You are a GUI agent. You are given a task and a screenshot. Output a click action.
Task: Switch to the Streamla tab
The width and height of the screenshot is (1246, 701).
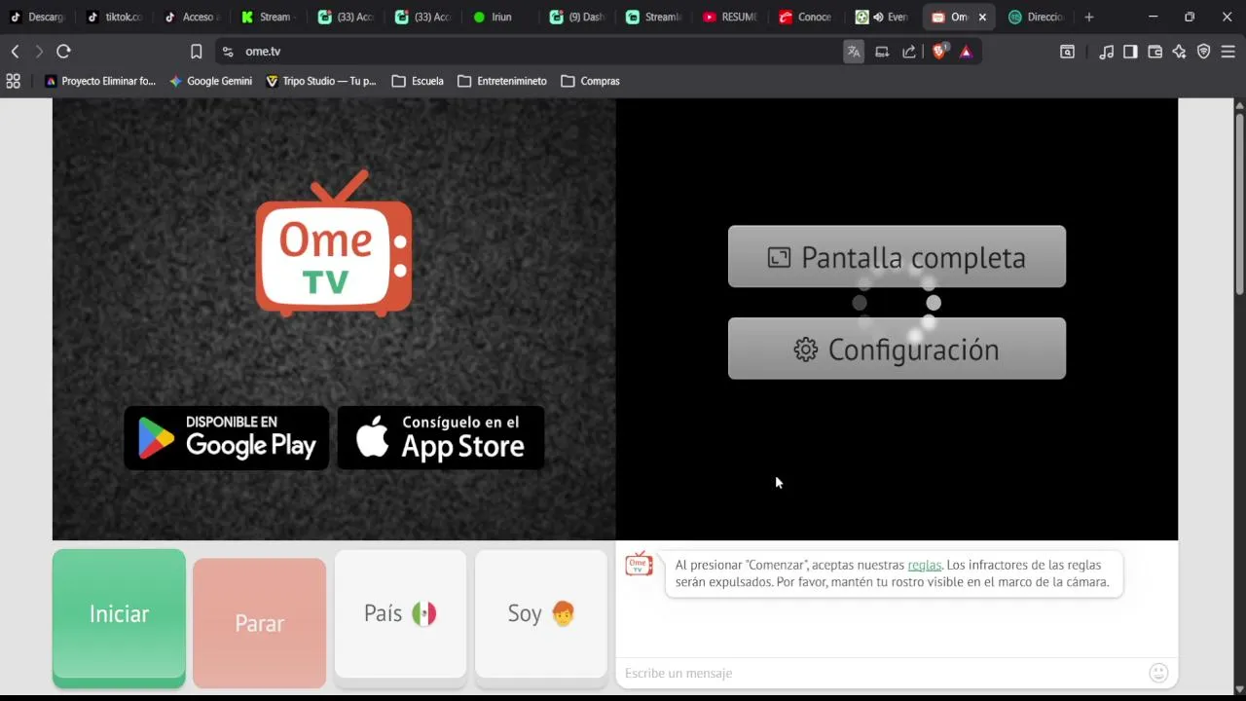pyautogui.click(x=654, y=17)
